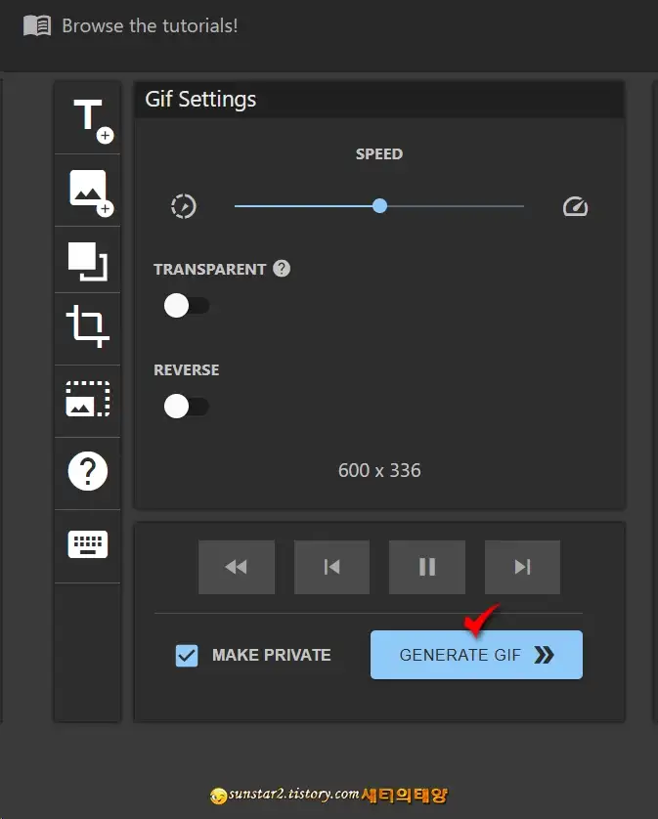This screenshot has width=658, height=819.
Task: Go to the previous frame
Action: pos(331,567)
